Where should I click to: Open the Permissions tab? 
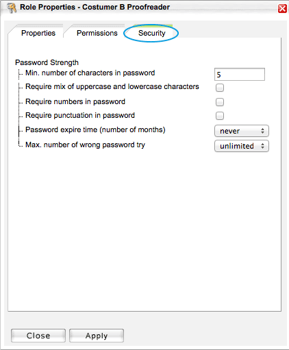(97, 33)
